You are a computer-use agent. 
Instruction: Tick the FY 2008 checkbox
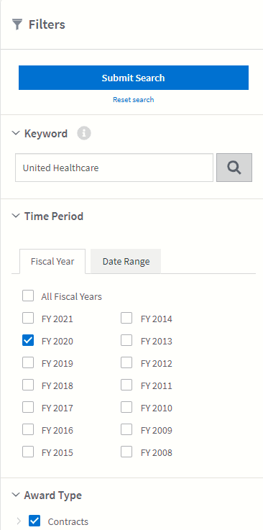pos(126,452)
